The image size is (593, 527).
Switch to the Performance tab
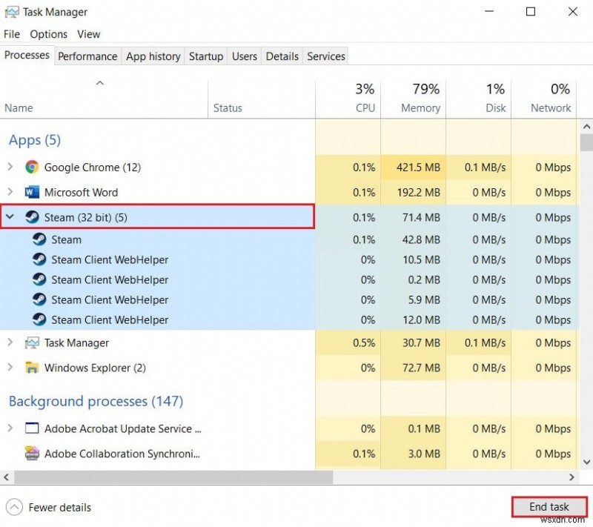[87, 56]
